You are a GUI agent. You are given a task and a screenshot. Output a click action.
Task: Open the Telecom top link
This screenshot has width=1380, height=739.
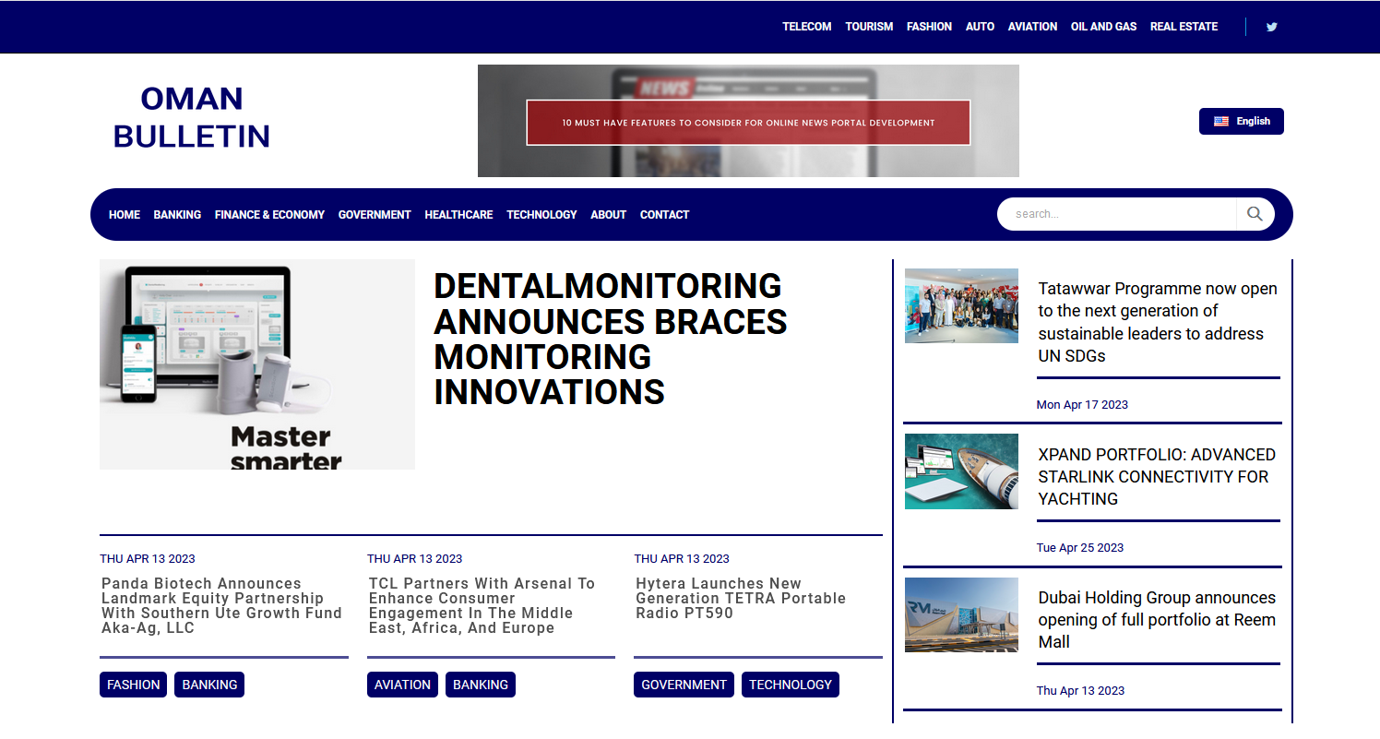pyautogui.click(x=807, y=27)
